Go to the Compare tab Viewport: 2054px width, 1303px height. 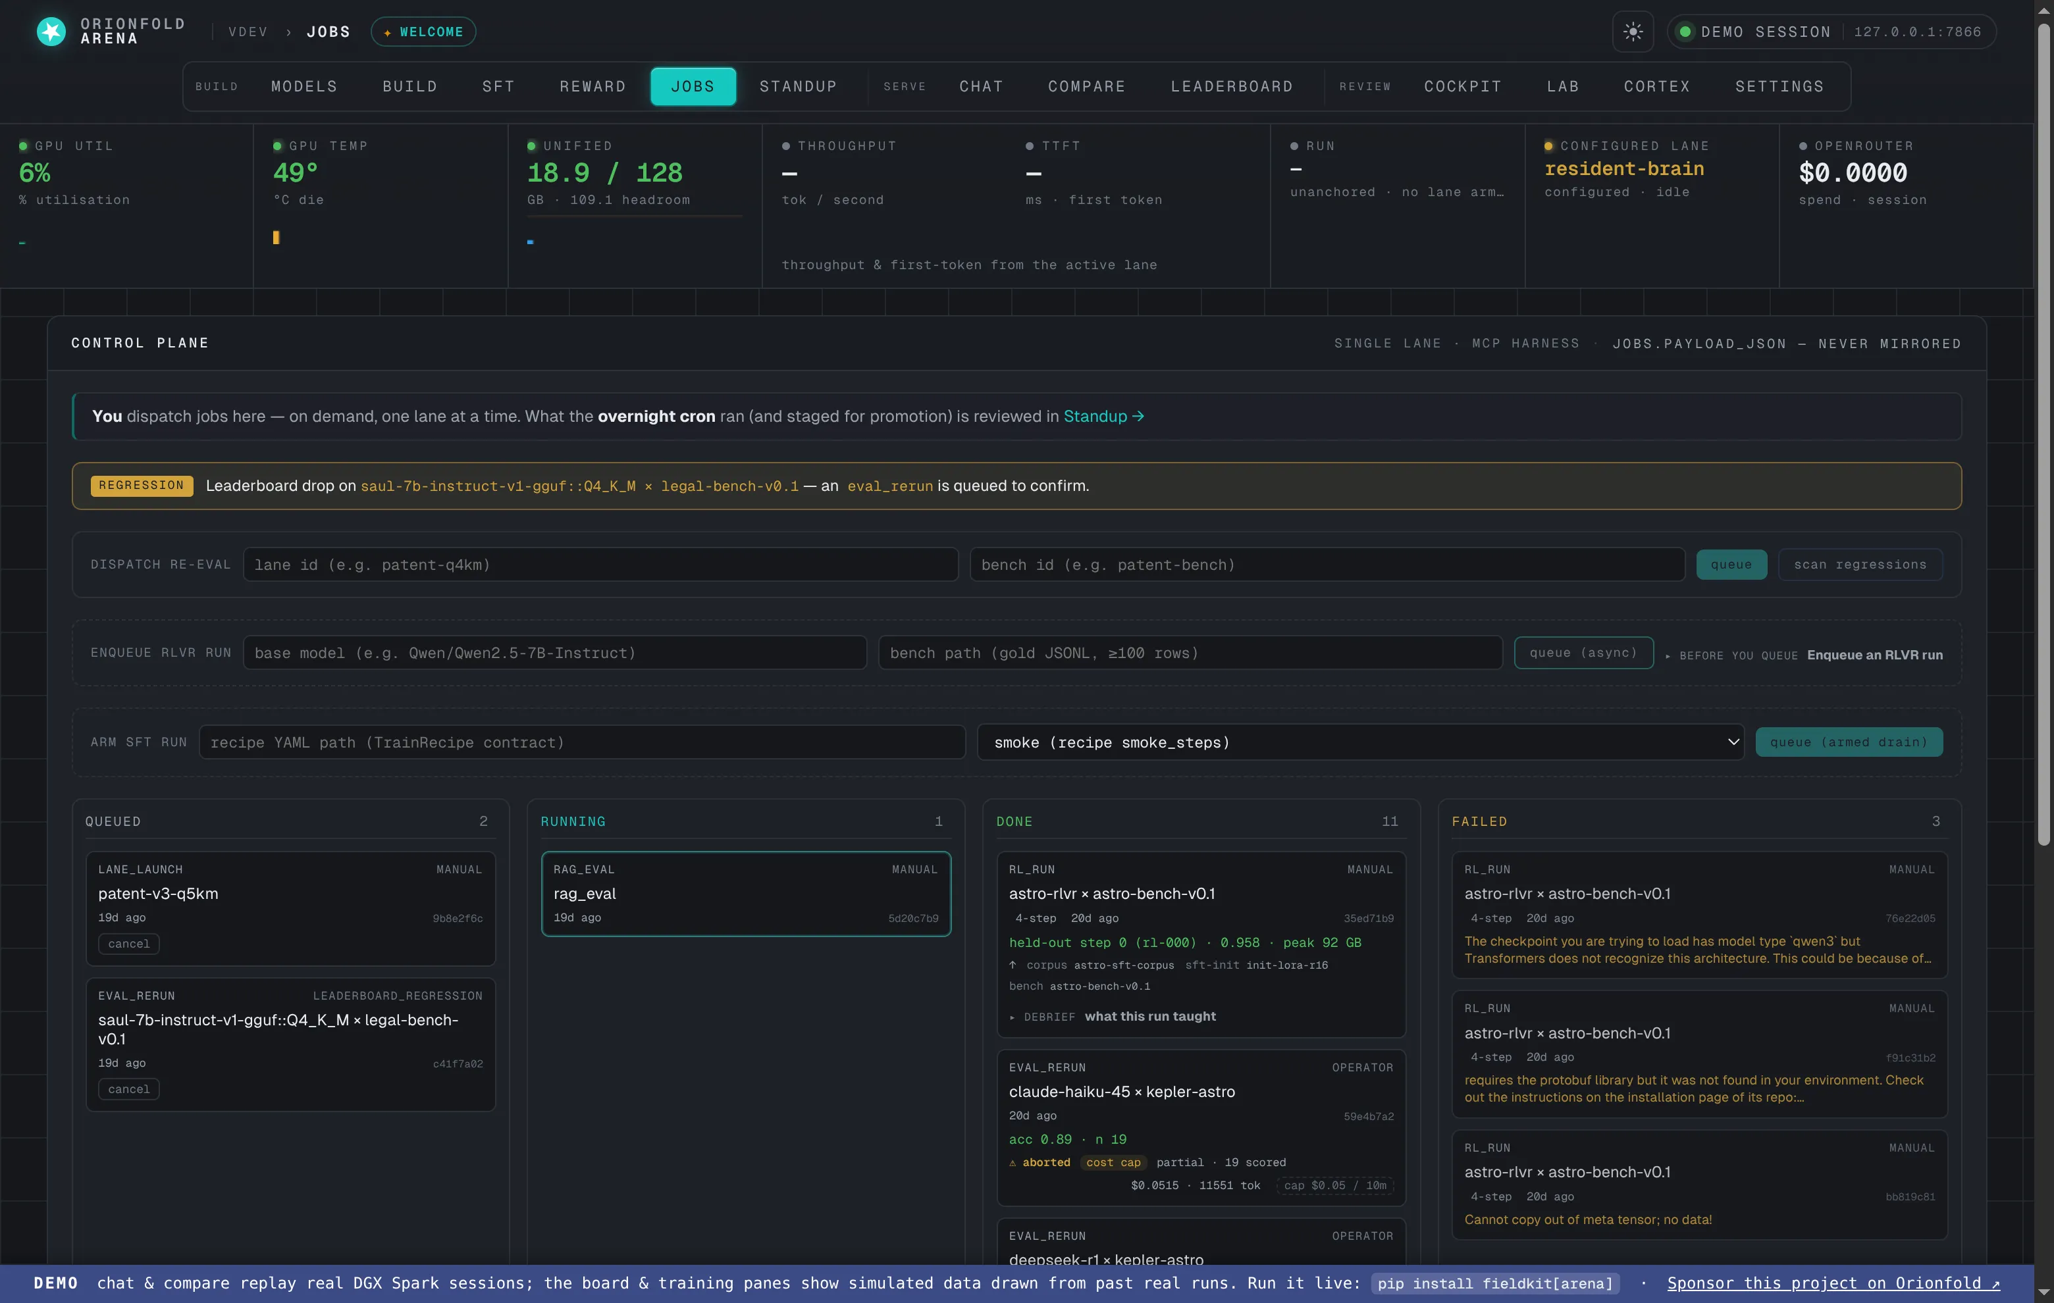1087,86
